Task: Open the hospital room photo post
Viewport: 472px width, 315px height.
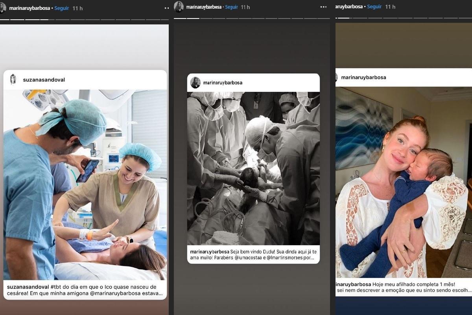Action: click(x=85, y=184)
